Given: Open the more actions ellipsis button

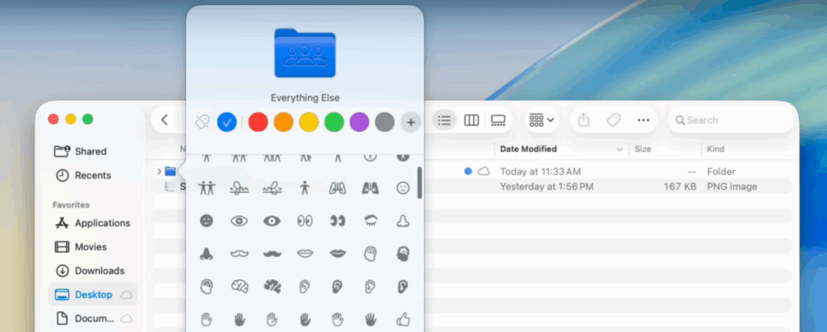Looking at the screenshot, I should (643, 120).
